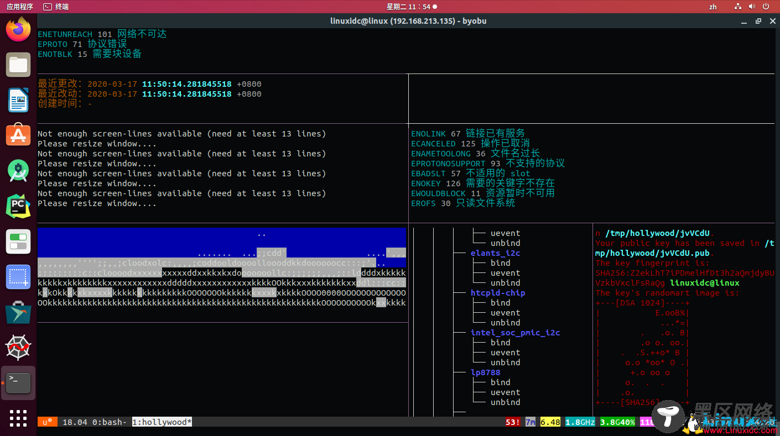Show all applications grid

click(x=18, y=418)
